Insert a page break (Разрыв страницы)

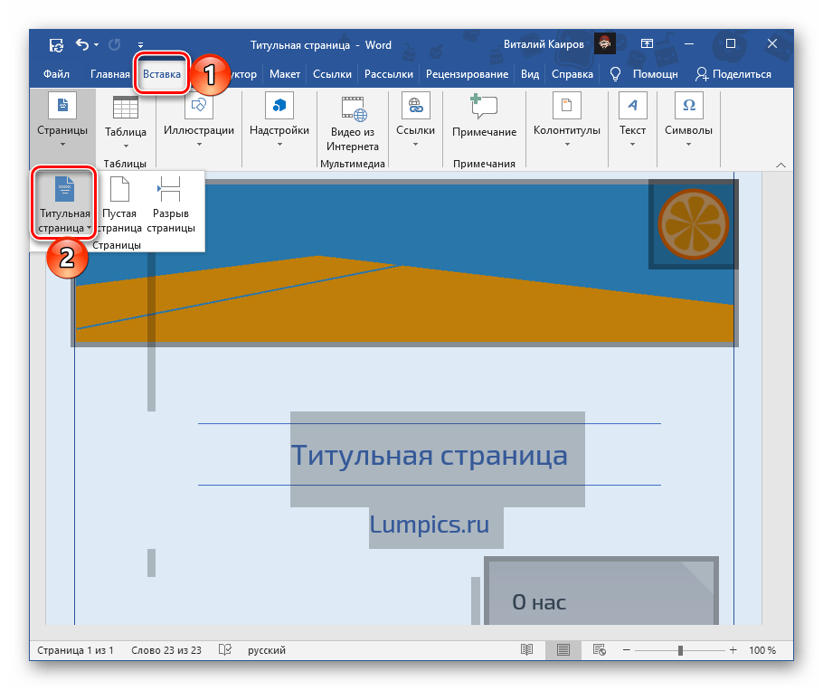click(172, 206)
